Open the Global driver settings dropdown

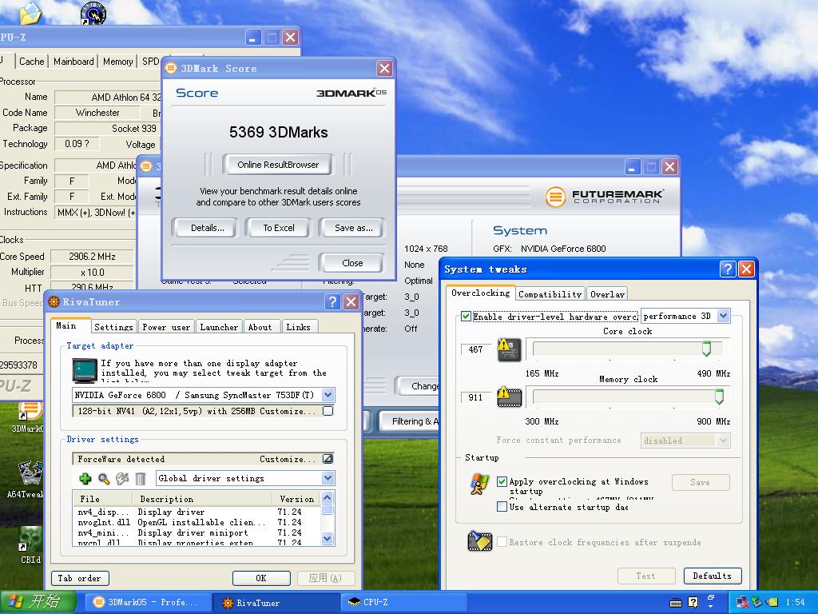coord(328,478)
